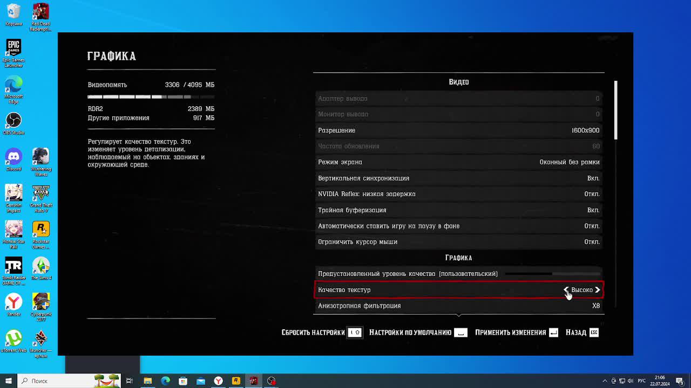691x388 pixels.
Task: Adjust the preset quality level slider
Action: (x=552, y=274)
